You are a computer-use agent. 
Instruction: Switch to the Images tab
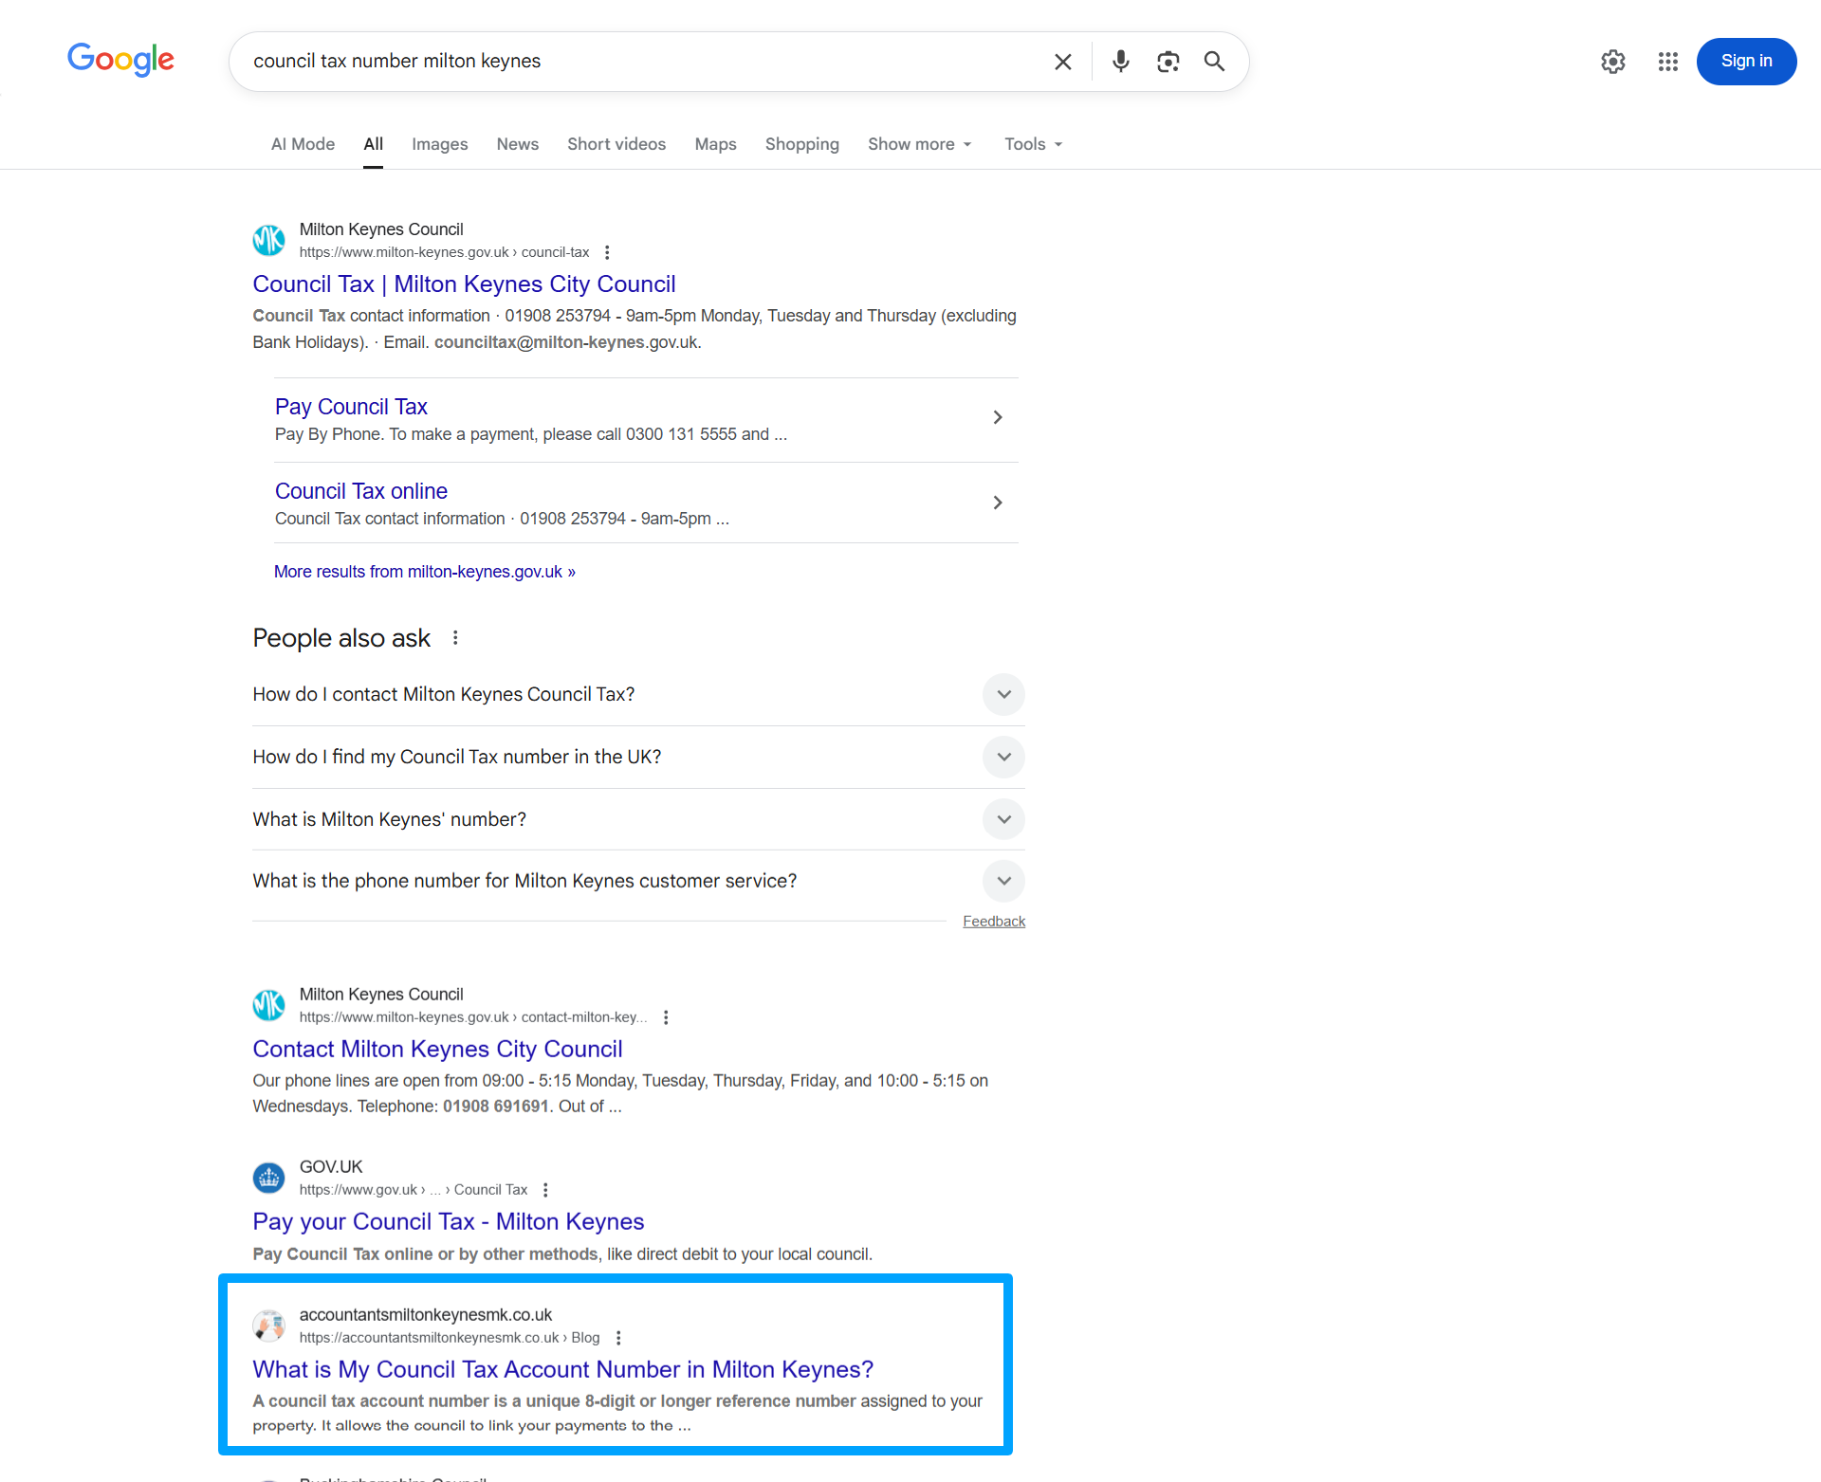click(x=439, y=144)
